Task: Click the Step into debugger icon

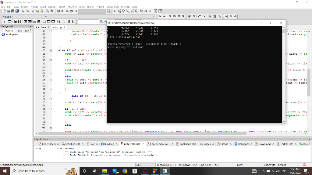Action: click(126, 11)
